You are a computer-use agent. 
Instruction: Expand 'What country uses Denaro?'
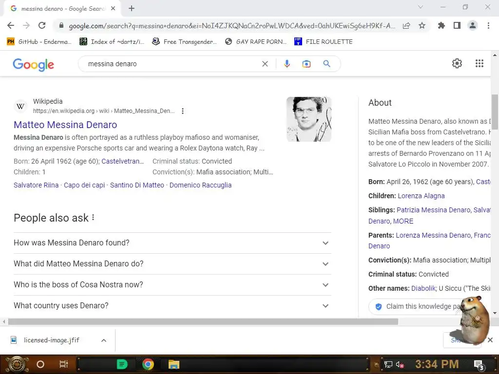click(172, 306)
